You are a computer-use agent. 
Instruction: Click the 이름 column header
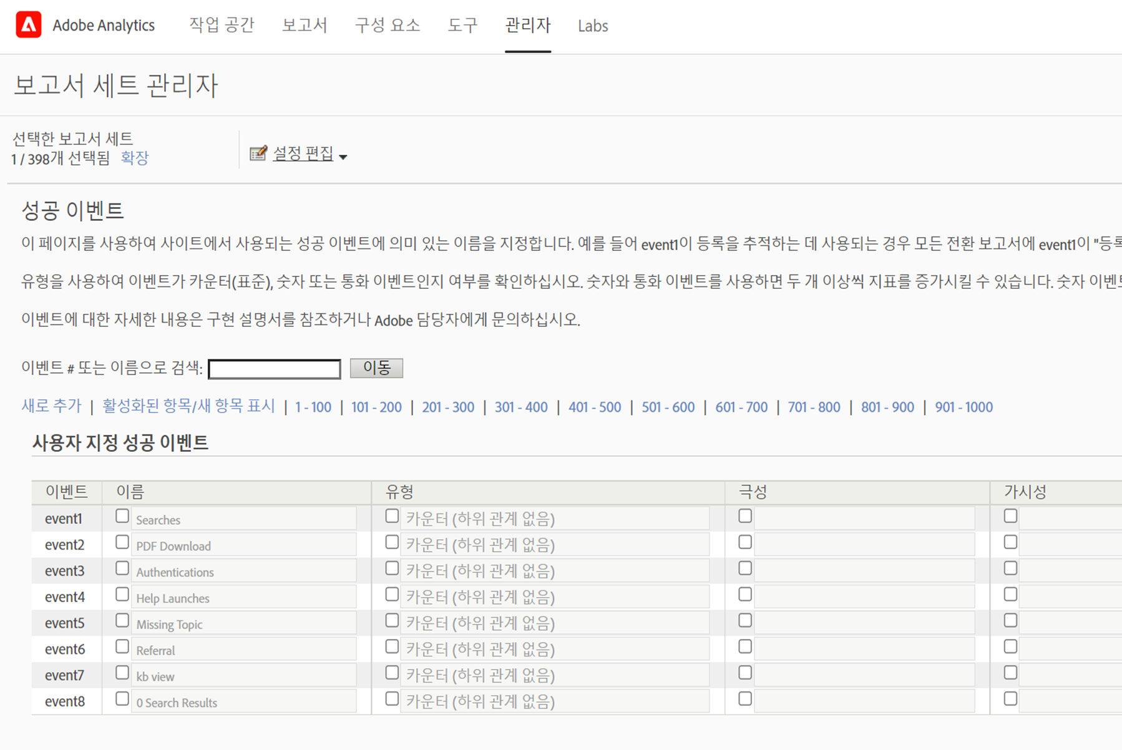tap(130, 492)
